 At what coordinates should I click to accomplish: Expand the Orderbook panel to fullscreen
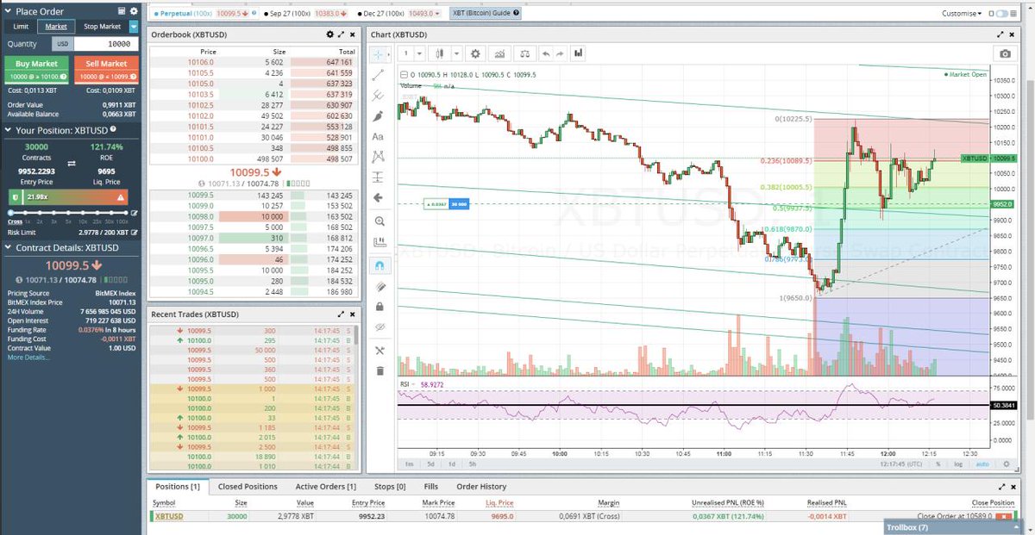click(342, 34)
